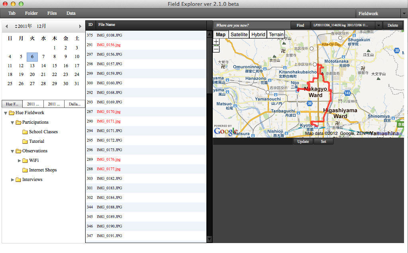Switch map to Satellite view
The image size is (408, 253).
click(x=239, y=35)
